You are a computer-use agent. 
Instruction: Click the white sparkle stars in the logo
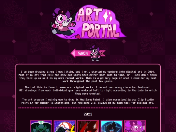108,16
